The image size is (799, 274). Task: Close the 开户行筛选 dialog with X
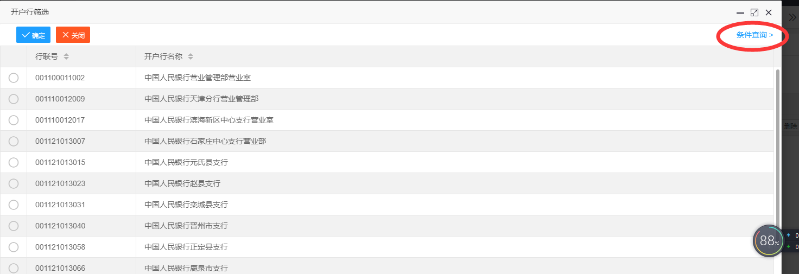769,12
